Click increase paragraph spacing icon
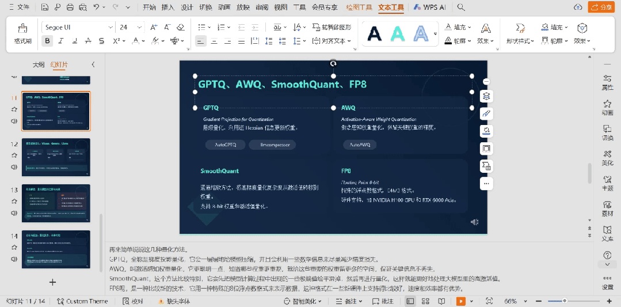The width and height of the screenshot is (621, 307). [269, 41]
